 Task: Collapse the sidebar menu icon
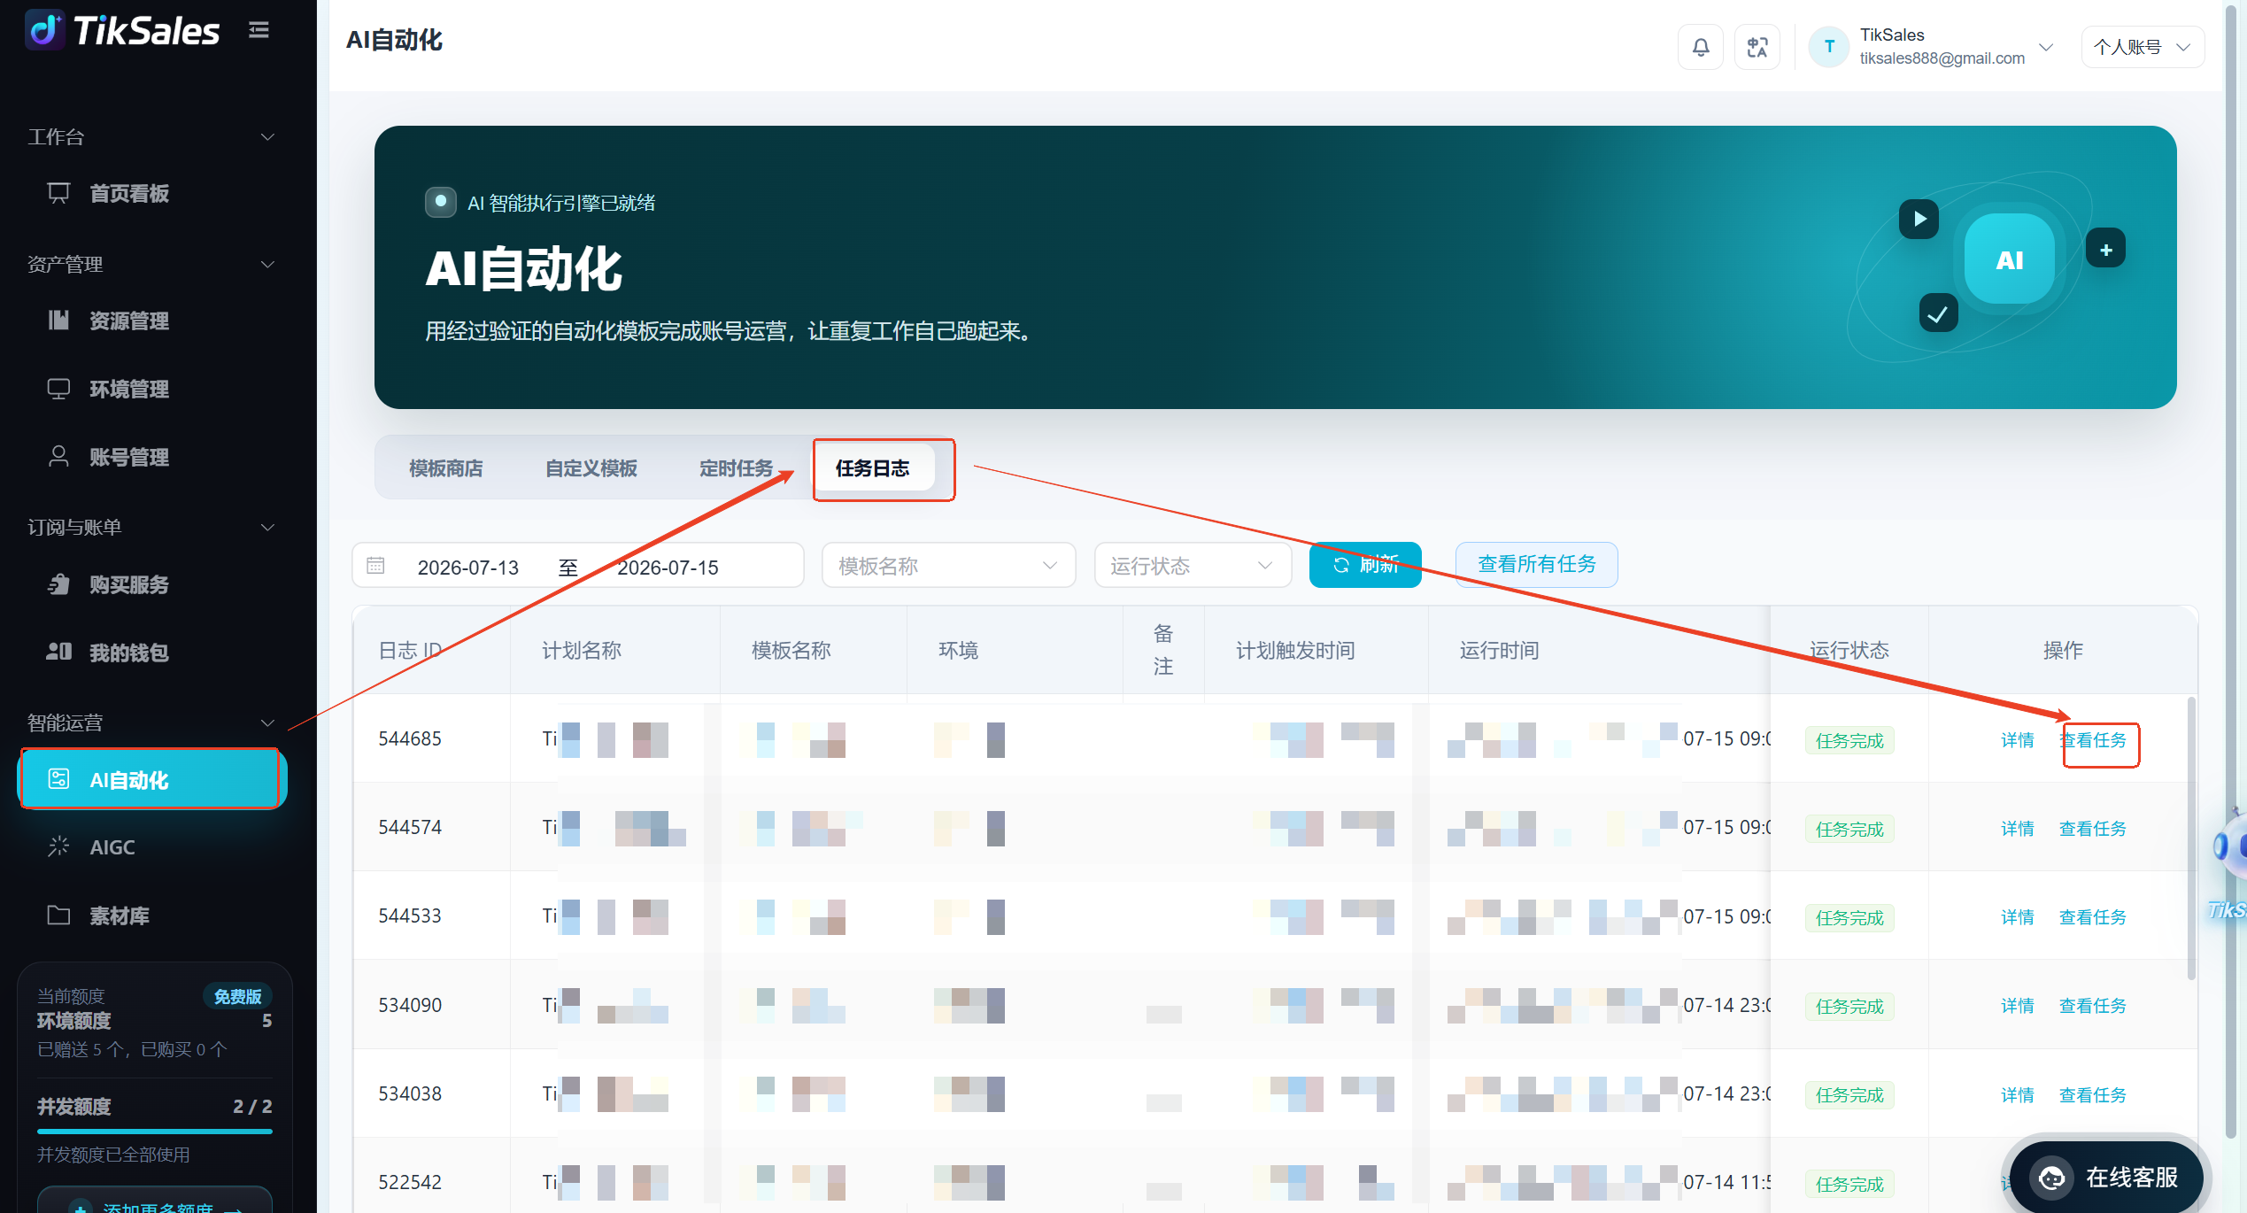click(259, 30)
